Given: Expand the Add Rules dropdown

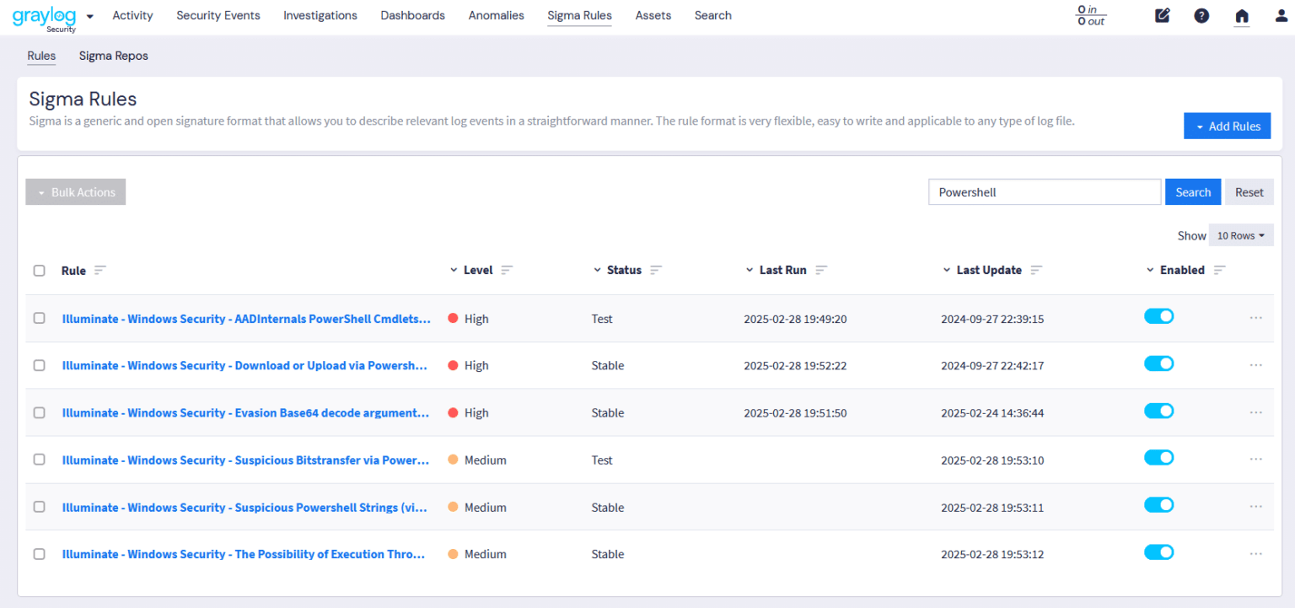Looking at the screenshot, I should coord(1227,126).
